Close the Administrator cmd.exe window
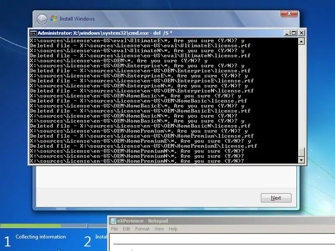Viewport: 335px width, 251px height. (301, 33)
